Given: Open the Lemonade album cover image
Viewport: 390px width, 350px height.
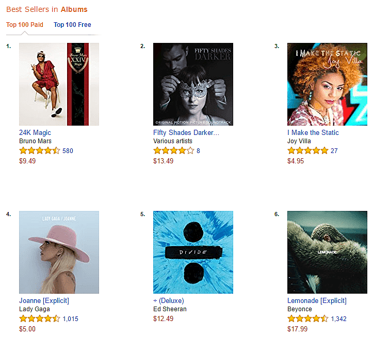Looking at the screenshot, I should click(327, 252).
